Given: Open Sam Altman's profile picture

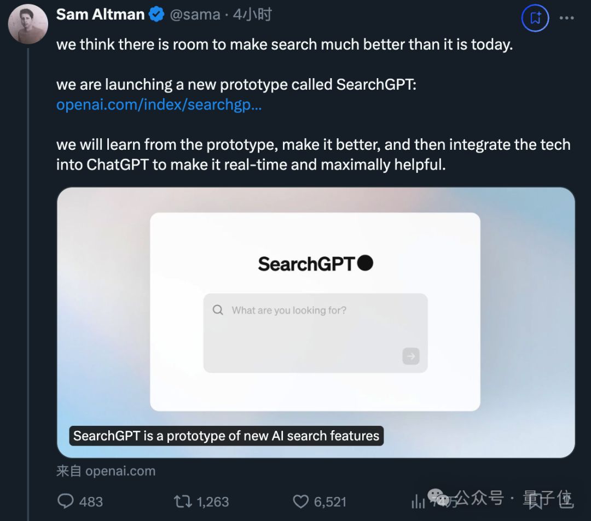Looking at the screenshot, I should click(28, 24).
